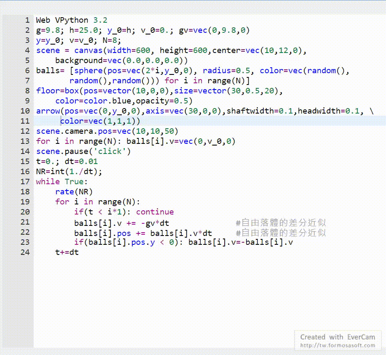Click line number 11 in the gutter
This screenshot has height=355, width=386.
[25, 121]
